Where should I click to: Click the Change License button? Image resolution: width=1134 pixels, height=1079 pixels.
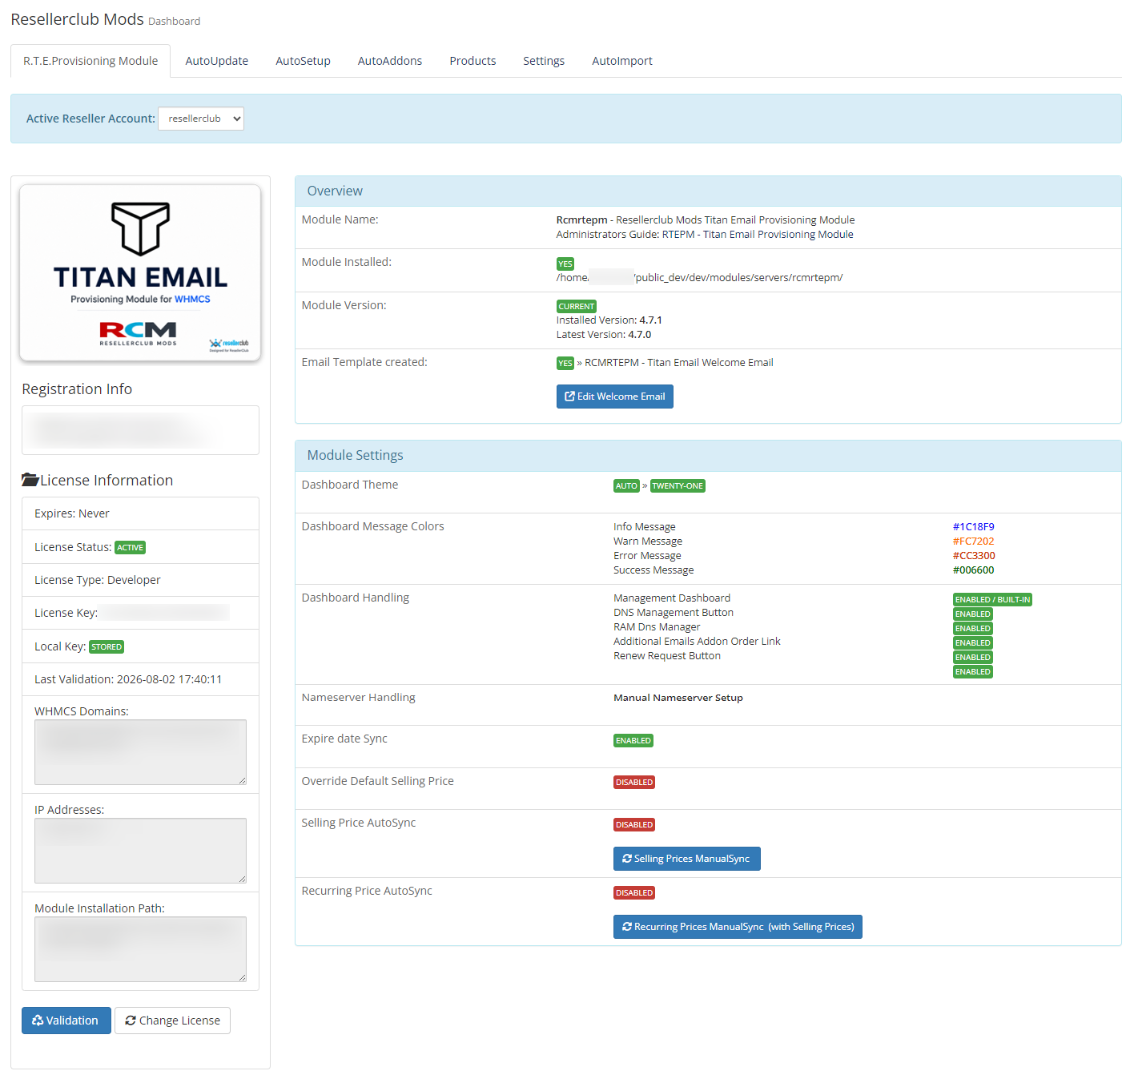click(x=173, y=1021)
